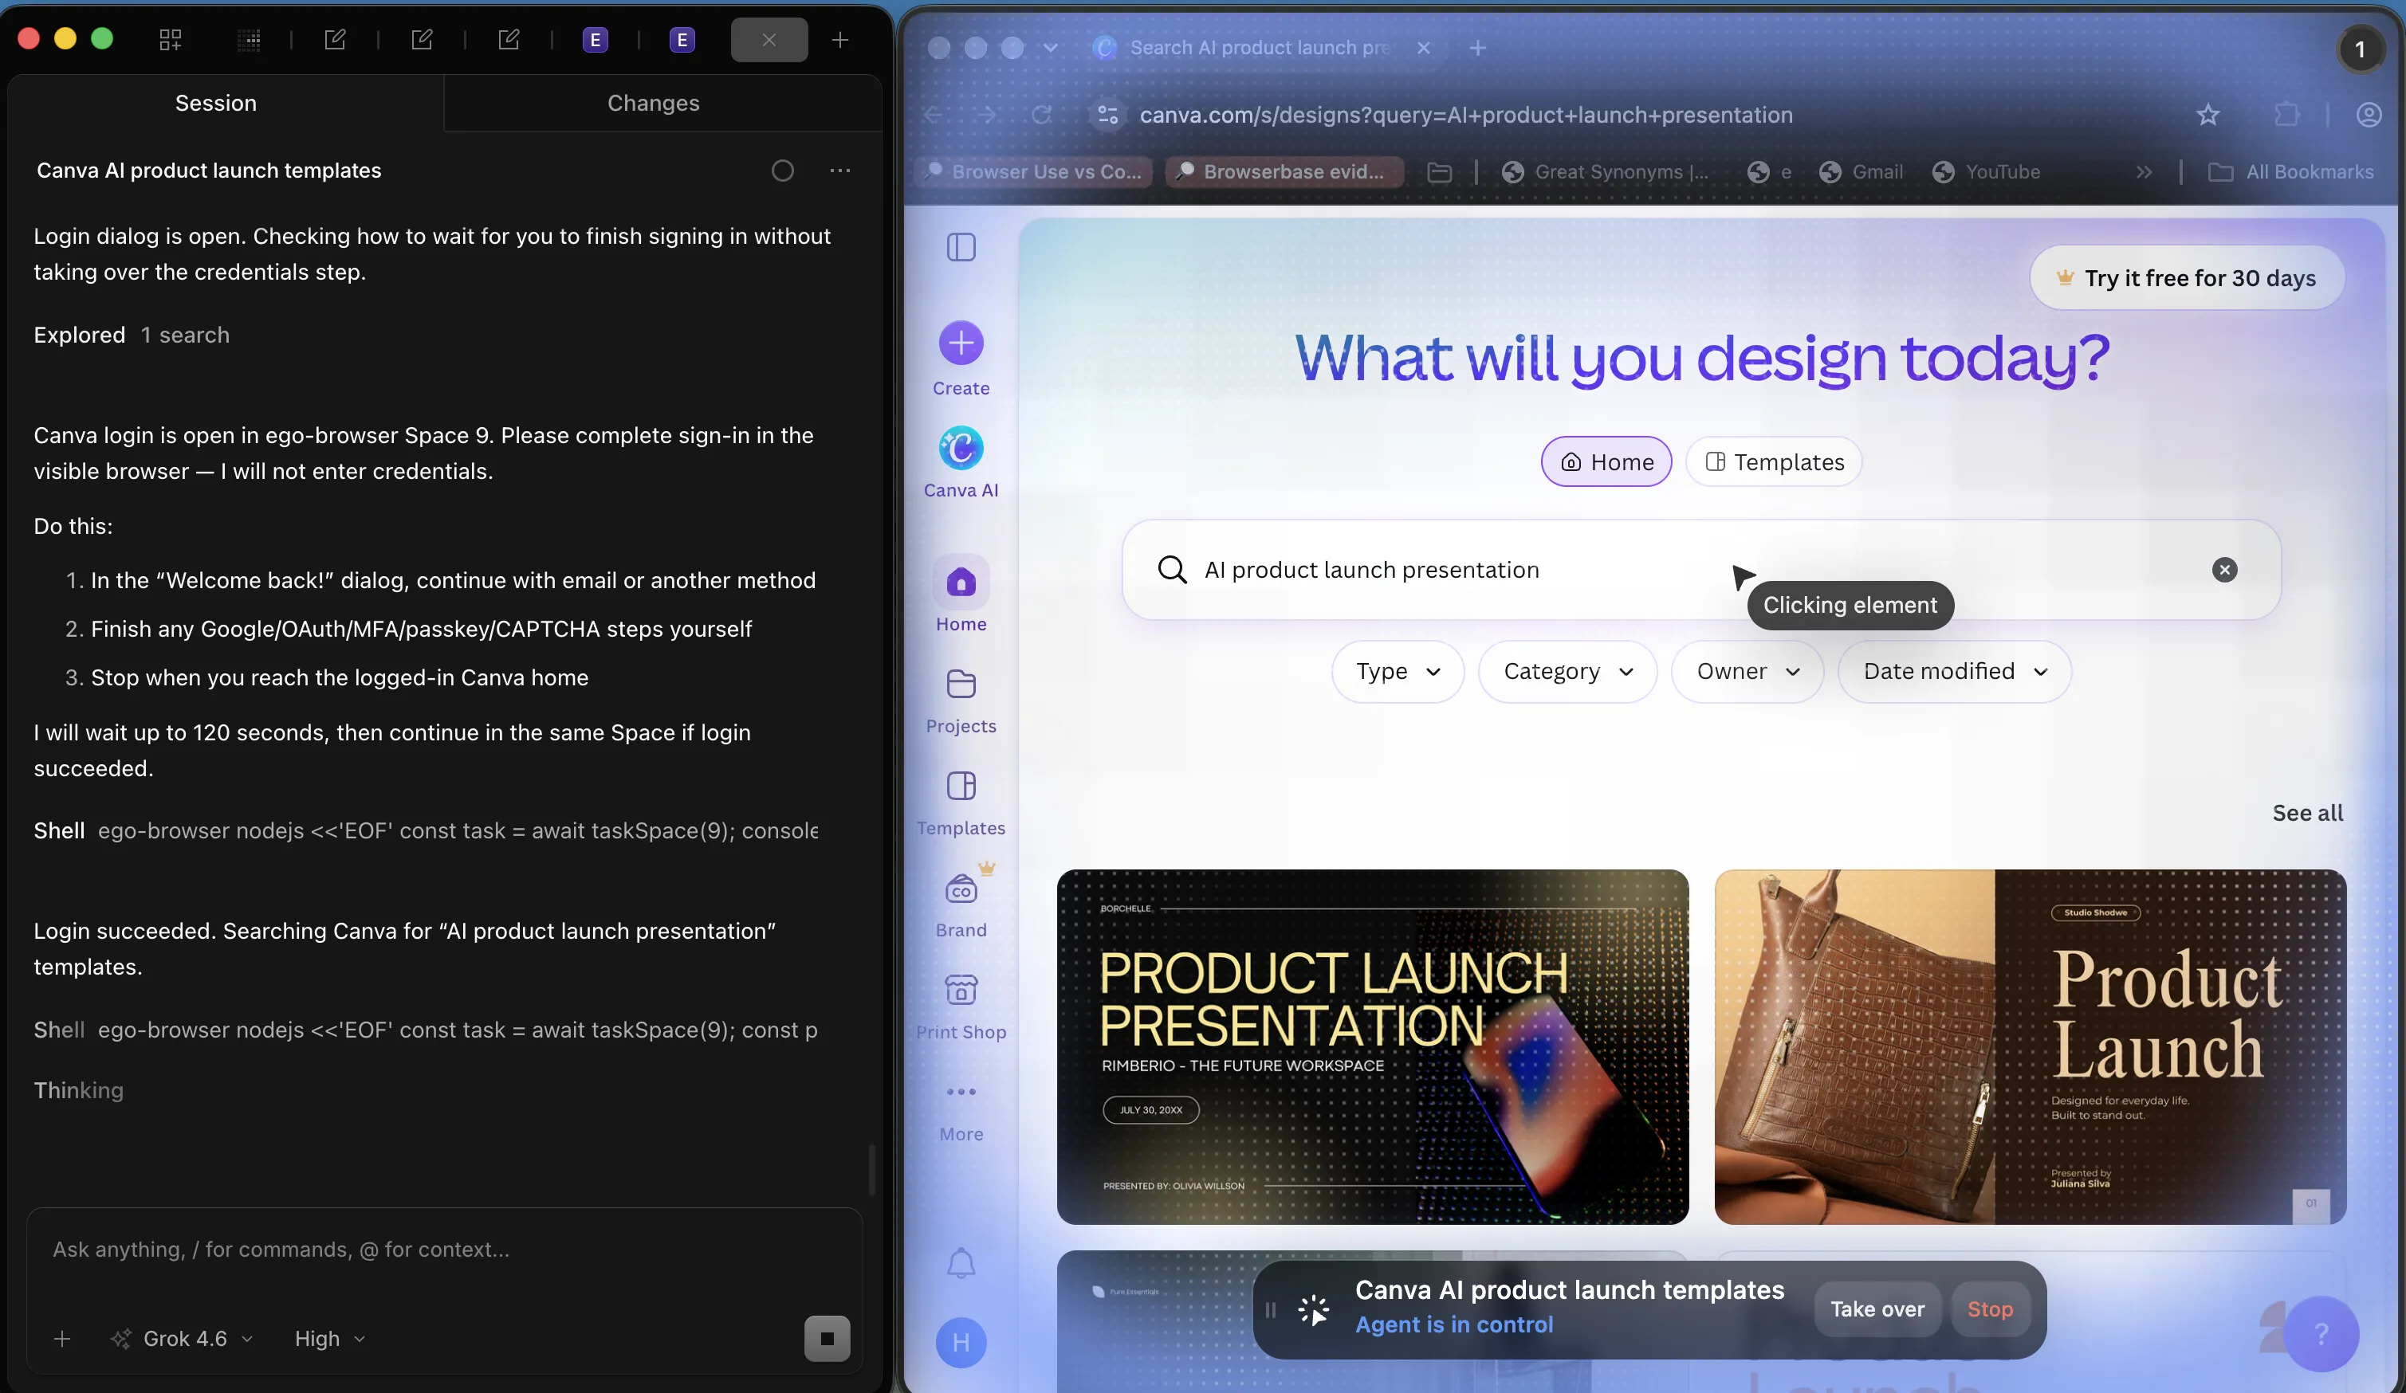This screenshot has width=2406, height=1393.
Task: Add a new tab in the agent window
Action: coord(839,39)
